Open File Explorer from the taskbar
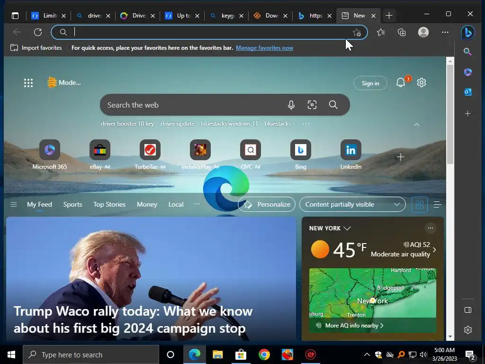Image resolution: width=485 pixels, height=364 pixels. (217, 355)
